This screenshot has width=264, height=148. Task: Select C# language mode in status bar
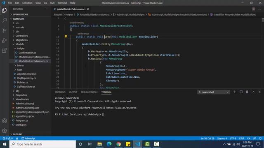[248, 139]
